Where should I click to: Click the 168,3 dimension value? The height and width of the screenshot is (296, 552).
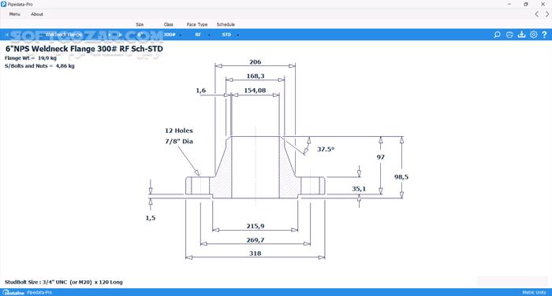coord(255,76)
